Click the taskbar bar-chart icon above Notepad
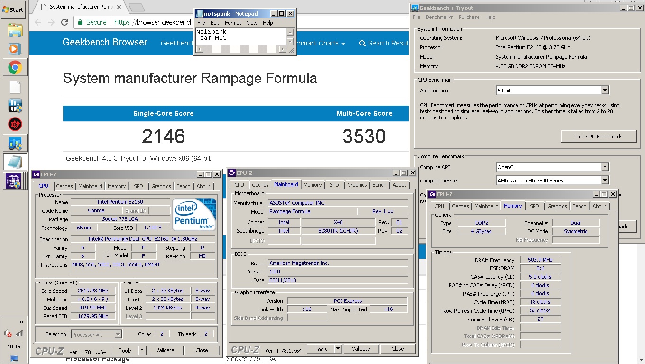645x364 pixels. click(15, 143)
